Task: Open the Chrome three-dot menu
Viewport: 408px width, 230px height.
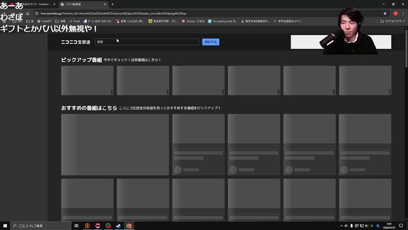Action: tap(404, 13)
